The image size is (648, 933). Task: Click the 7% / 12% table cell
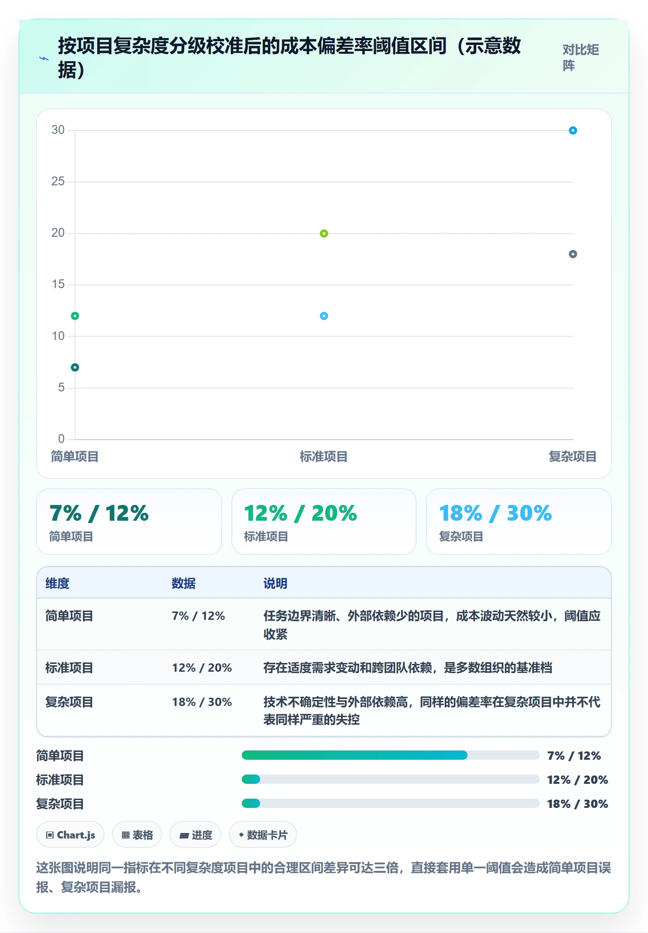point(199,616)
